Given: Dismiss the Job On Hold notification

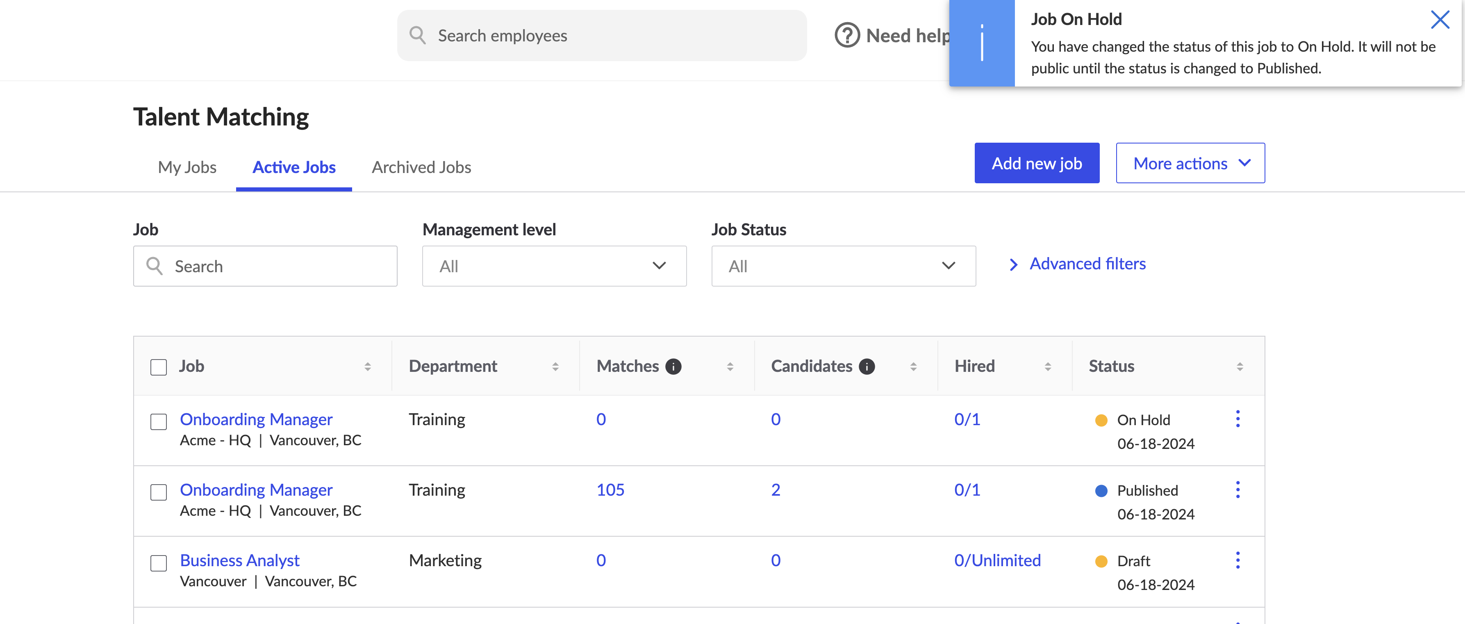Looking at the screenshot, I should tap(1440, 20).
